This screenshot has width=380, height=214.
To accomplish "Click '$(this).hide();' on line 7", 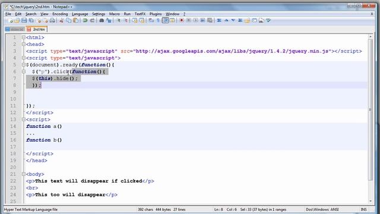I will point(55,78).
